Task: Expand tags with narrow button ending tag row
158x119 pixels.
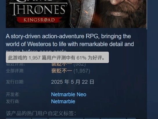Action: 131,118
